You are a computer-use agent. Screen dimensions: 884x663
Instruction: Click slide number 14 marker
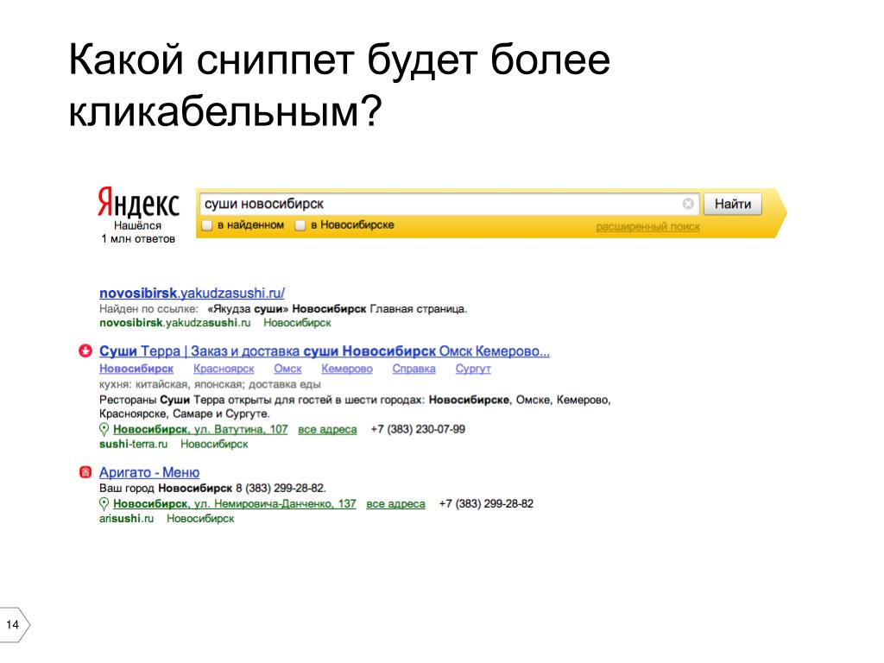pyautogui.click(x=14, y=625)
